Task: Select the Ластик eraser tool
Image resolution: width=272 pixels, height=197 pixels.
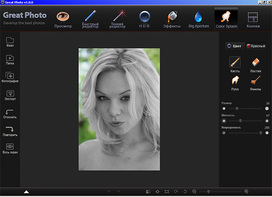Action: tap(256, 62)
